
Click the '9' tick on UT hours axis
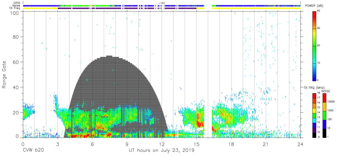127,144
